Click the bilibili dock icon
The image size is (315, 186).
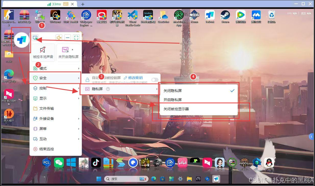click(182, 163)
